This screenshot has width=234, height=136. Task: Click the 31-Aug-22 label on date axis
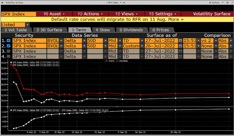(x=100, y=132)
